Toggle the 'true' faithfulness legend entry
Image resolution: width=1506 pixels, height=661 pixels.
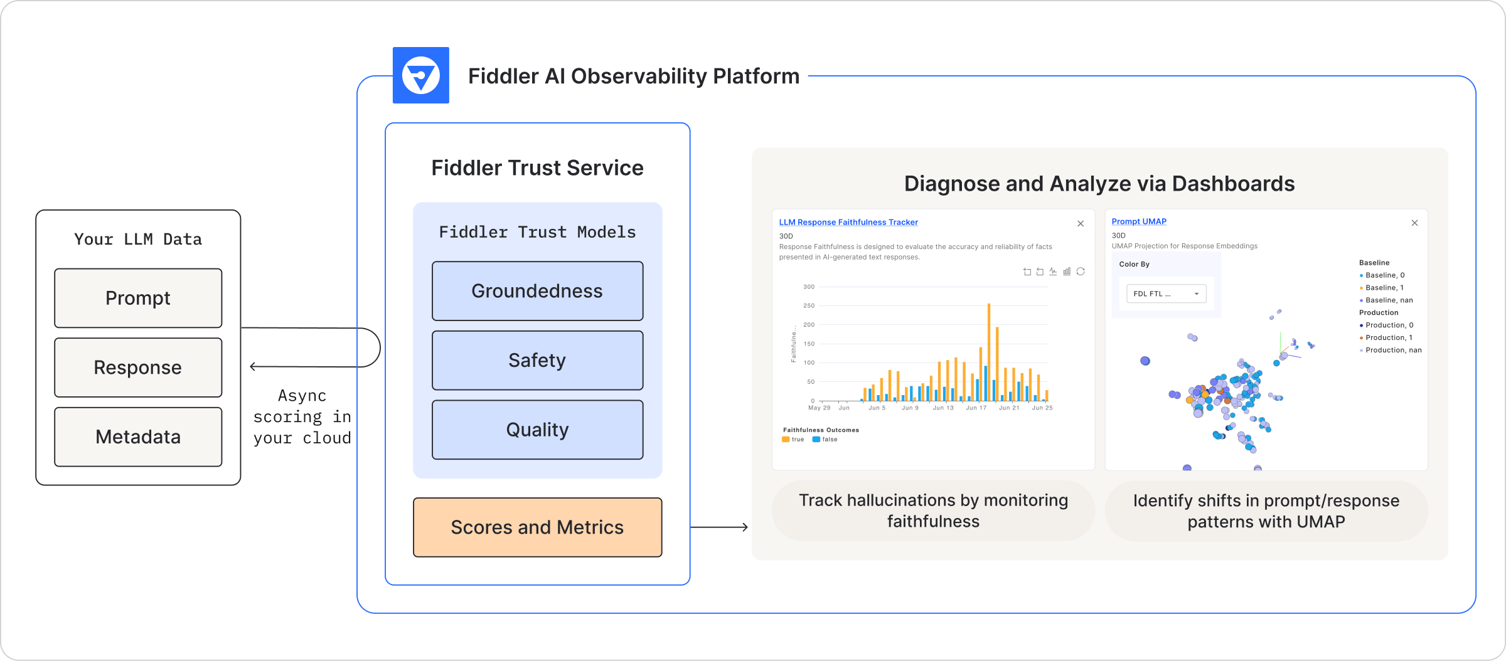[793, 440]
